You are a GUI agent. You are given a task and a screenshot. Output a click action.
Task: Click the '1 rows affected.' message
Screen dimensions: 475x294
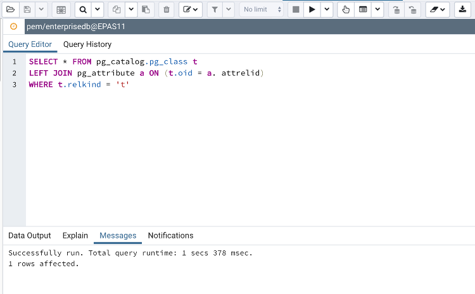click(x=44, y=264)
